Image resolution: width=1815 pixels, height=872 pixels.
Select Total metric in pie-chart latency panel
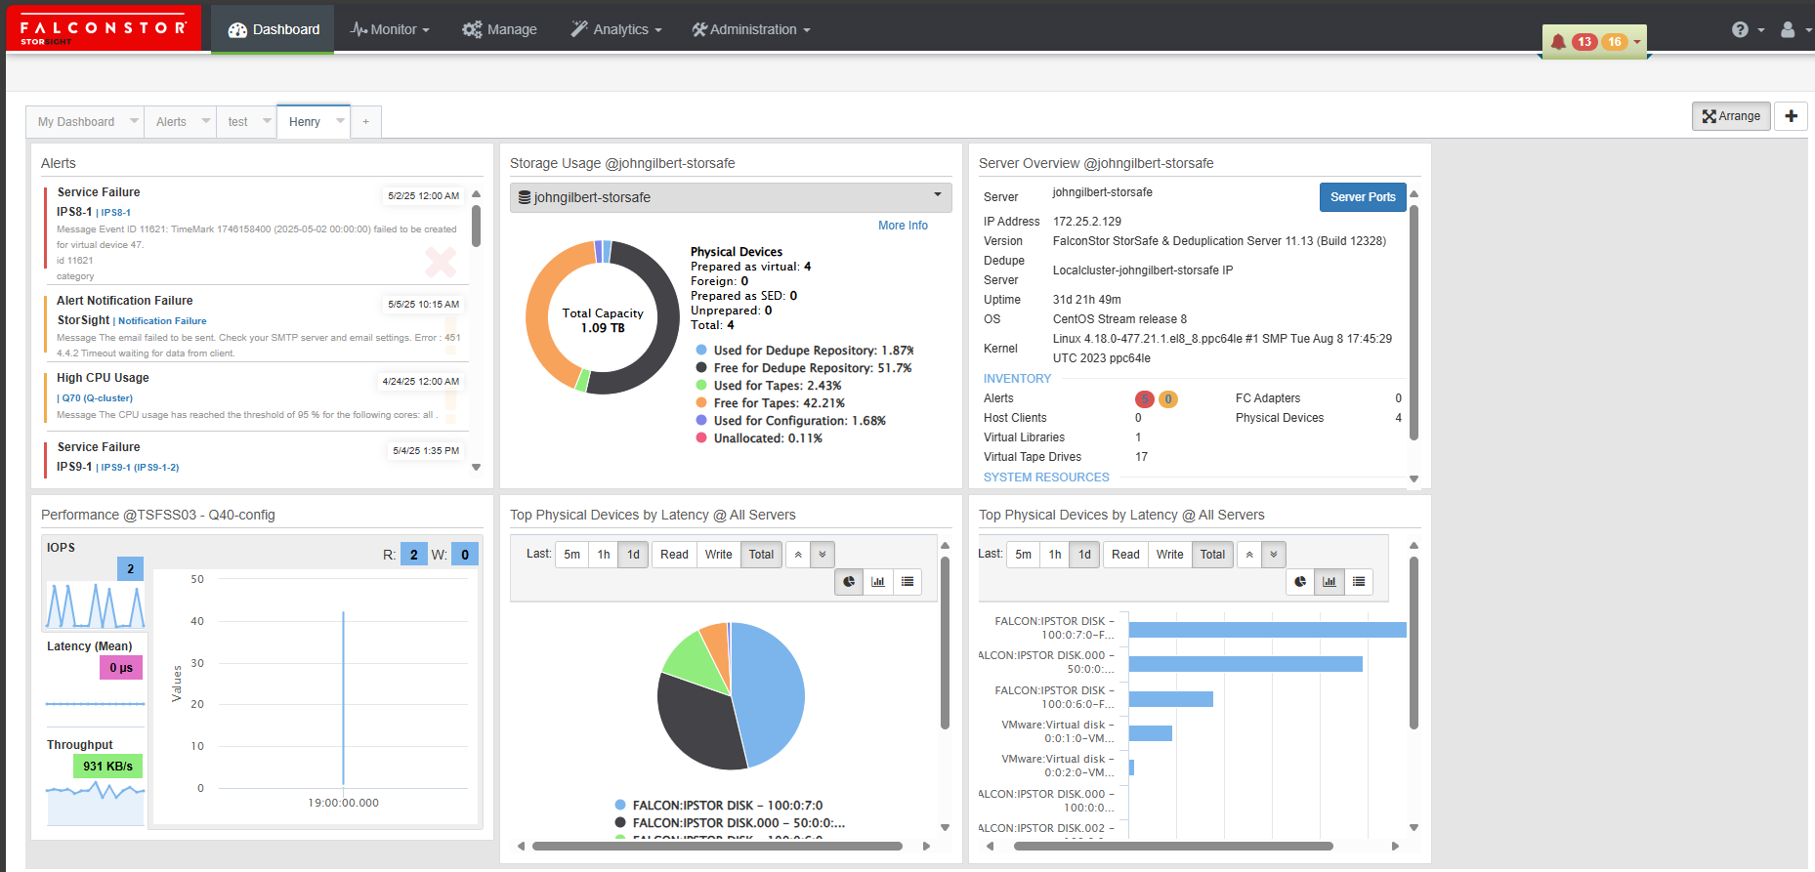pyautogui.click(x=762, y=555)
